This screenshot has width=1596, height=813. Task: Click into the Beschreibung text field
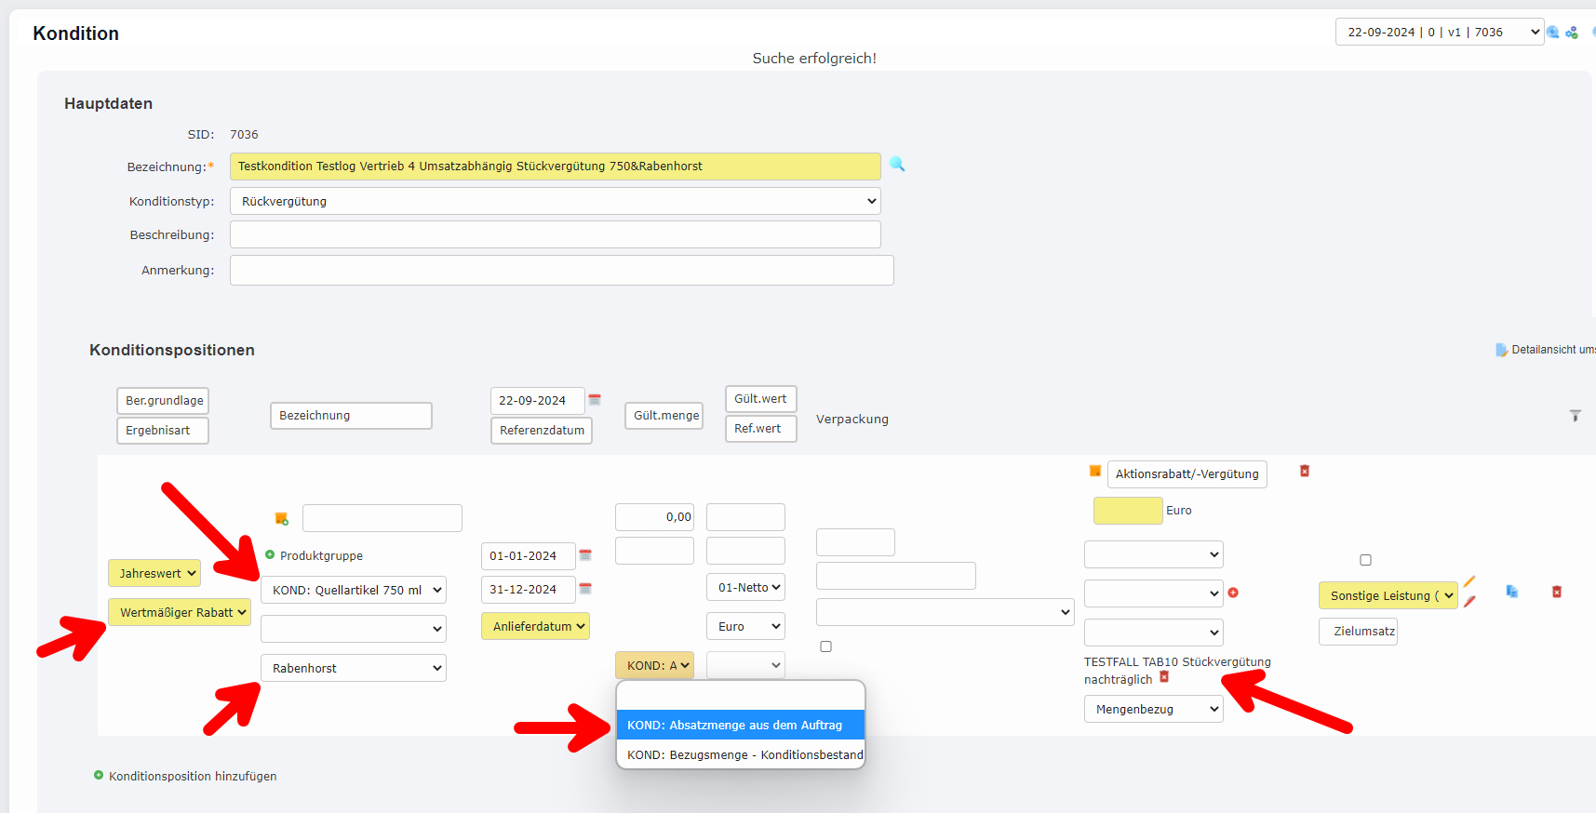555,234
